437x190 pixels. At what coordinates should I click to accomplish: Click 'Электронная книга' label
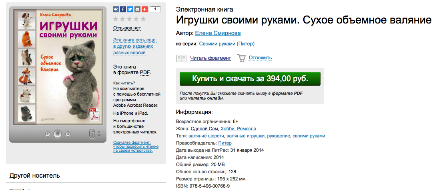(x=204, y=10)
